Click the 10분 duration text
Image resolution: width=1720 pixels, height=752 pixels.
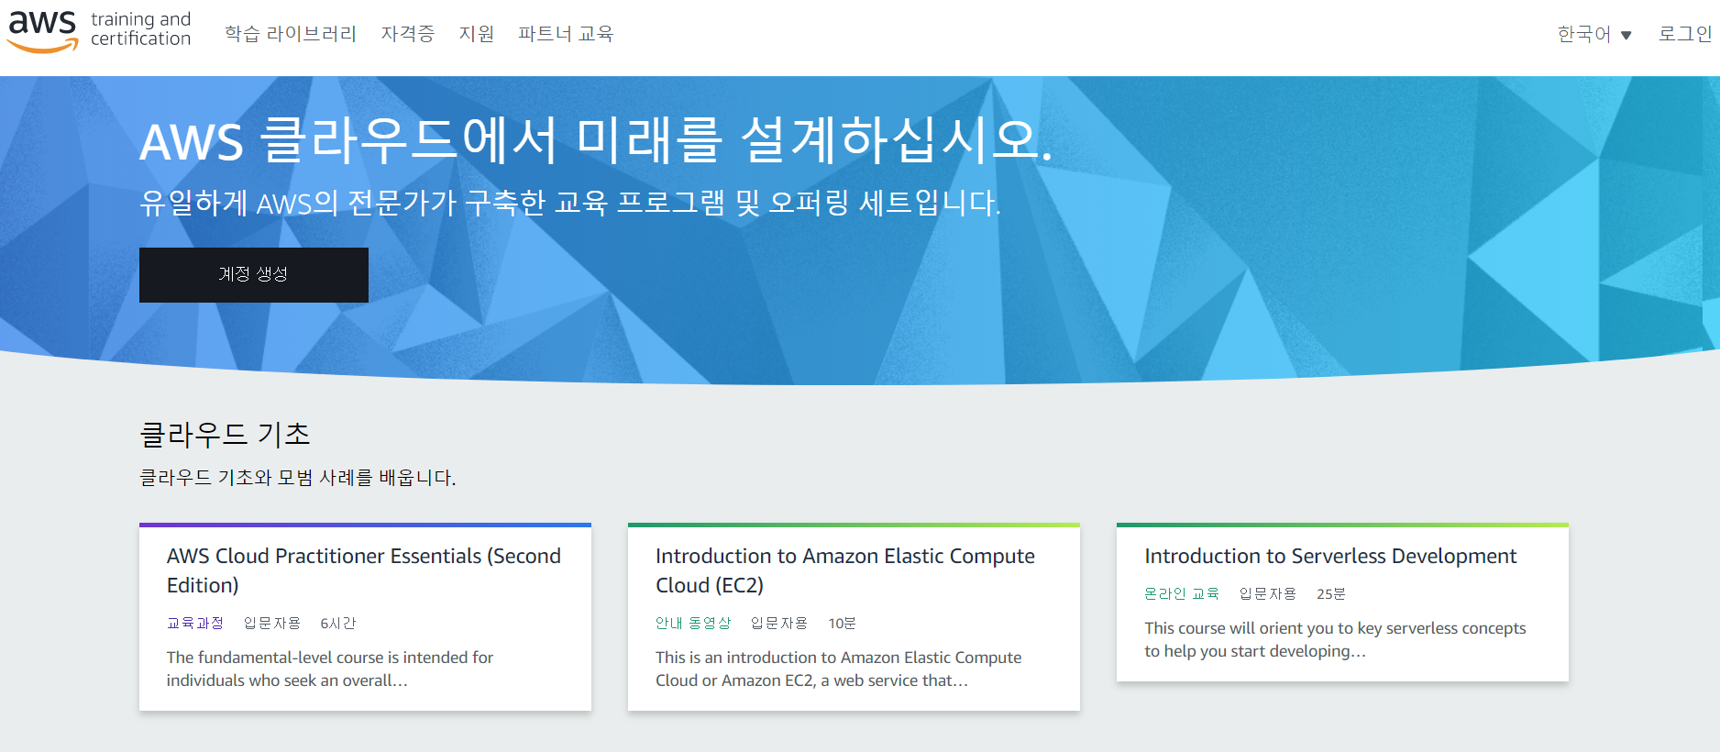[x=842, y=623]
